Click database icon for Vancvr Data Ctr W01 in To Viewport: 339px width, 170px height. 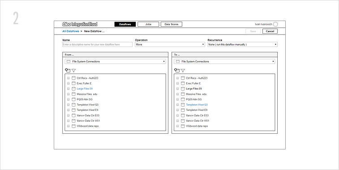183,121
